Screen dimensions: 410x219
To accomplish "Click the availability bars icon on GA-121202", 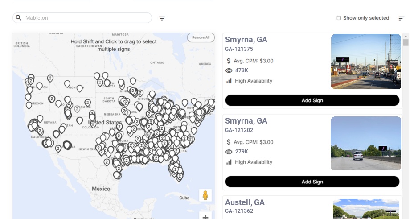I will [229, 162].
